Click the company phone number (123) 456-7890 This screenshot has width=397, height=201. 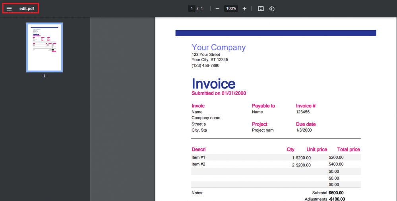[x=205, y=66]
